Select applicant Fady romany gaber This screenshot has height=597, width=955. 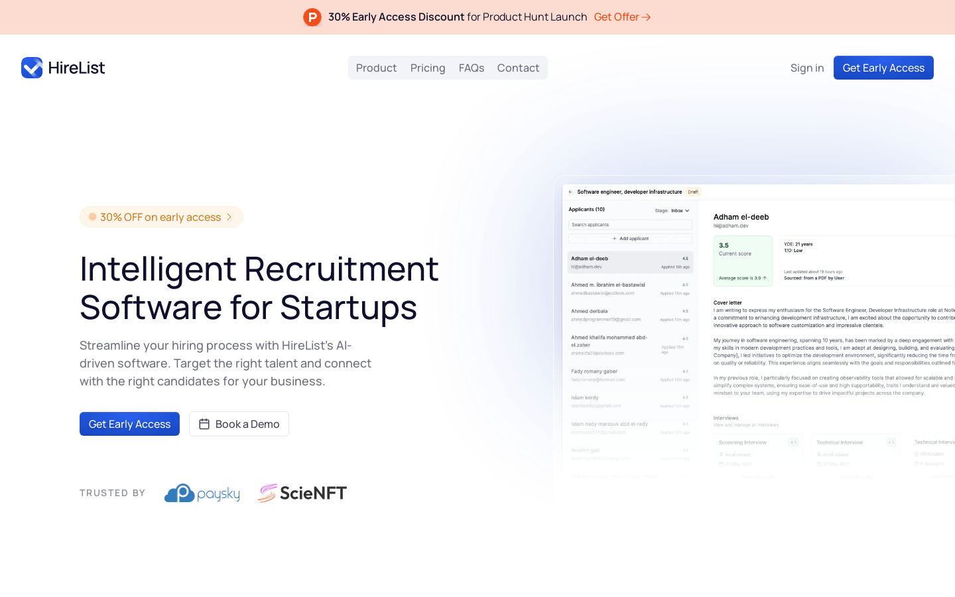[x=630, y=375]
